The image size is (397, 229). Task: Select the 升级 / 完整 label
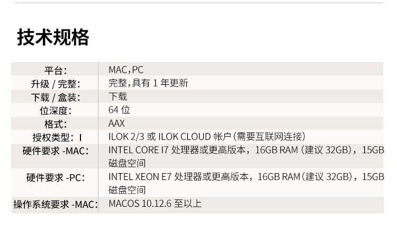[56, 84]
